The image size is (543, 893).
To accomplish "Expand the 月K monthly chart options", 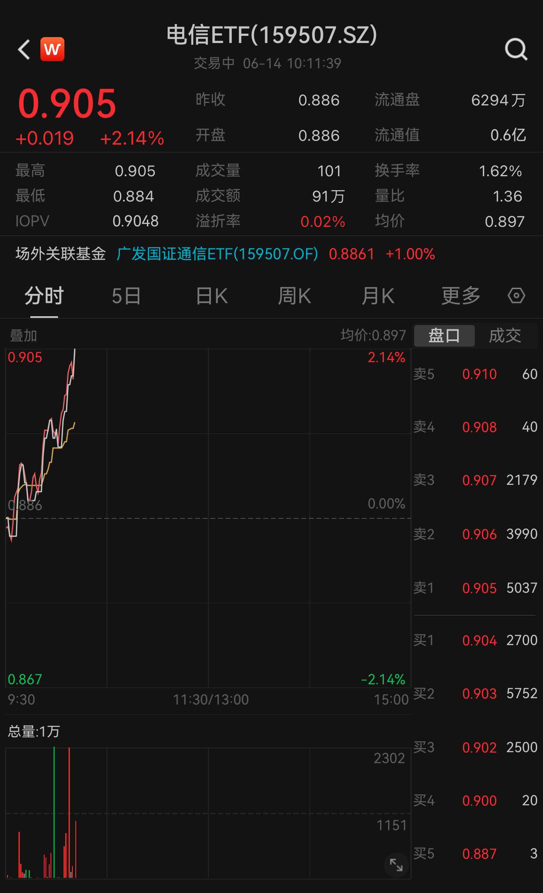I will tap(378, 296).
